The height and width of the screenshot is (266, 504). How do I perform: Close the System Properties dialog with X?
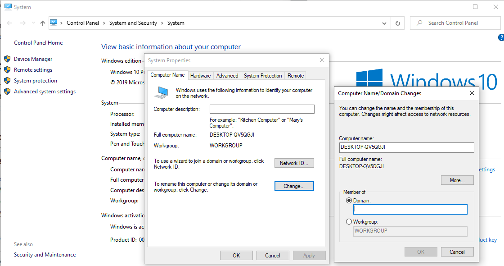[x=322, y=60]
